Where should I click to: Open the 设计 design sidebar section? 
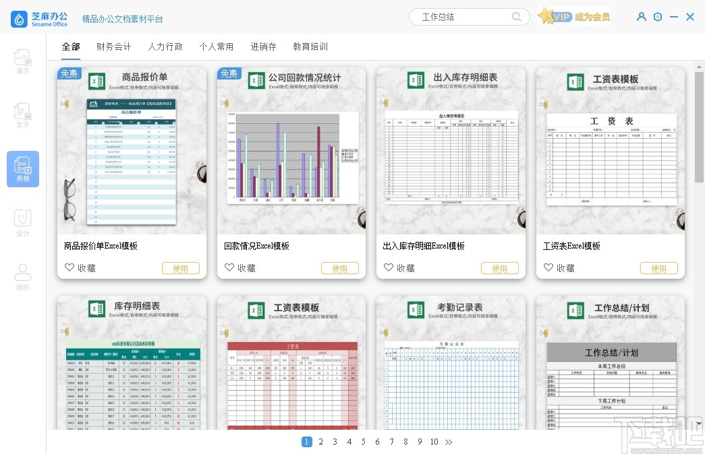point(23,223)
